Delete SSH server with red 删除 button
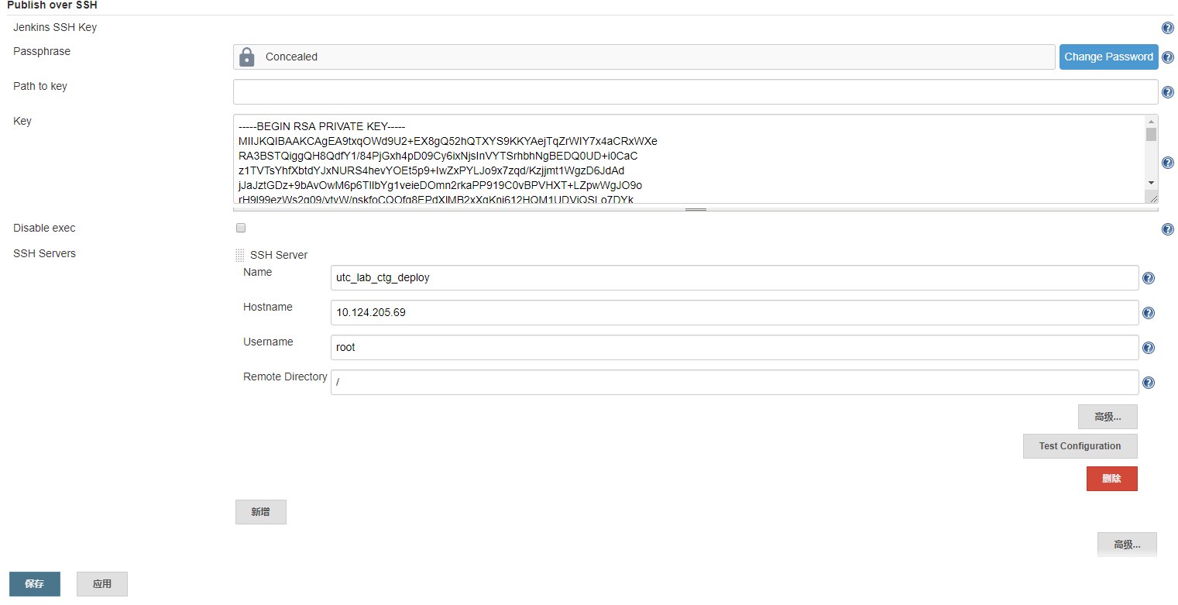1178x605 pixels. tap(1111, 479)
